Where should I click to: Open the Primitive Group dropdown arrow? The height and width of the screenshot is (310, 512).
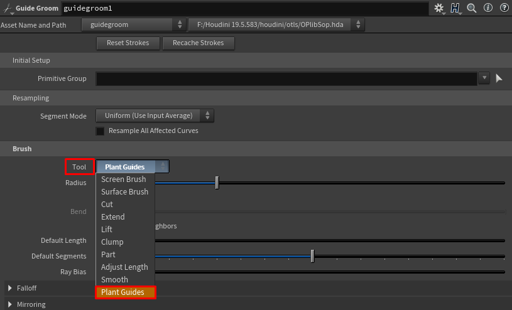point(484,78)
